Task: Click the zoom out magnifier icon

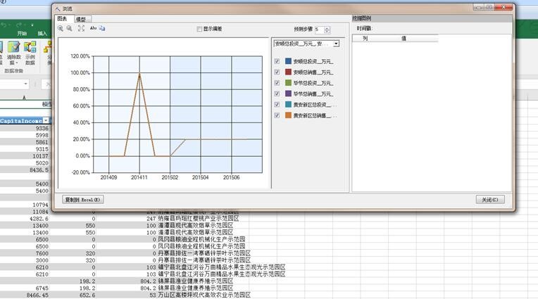Action: click(69, 29)
